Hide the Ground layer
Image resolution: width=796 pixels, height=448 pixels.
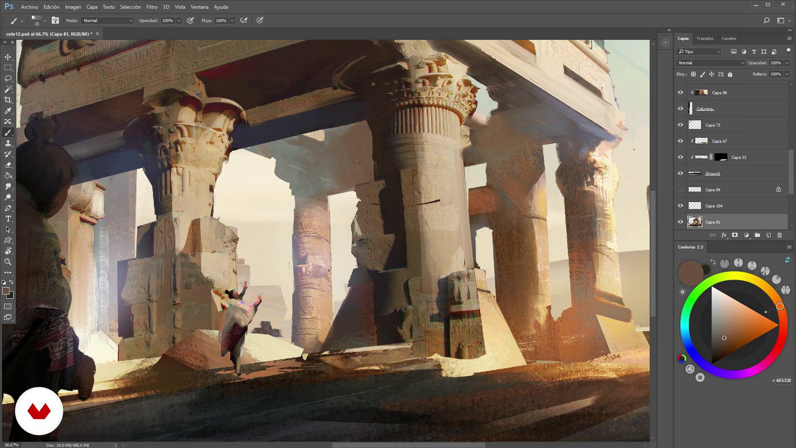pyautogui.click(x=680, y=173)
